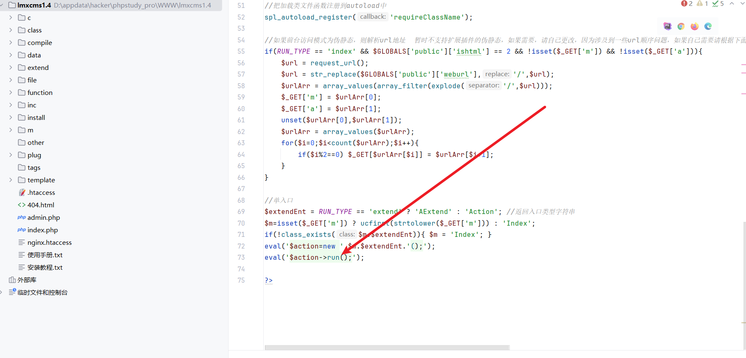Expand the plug folder chevron
The height and width of the screenshot is (358, 746).
(11, 155)
